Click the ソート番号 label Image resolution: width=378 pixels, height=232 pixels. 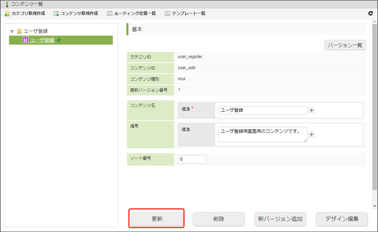pos(140,158)
